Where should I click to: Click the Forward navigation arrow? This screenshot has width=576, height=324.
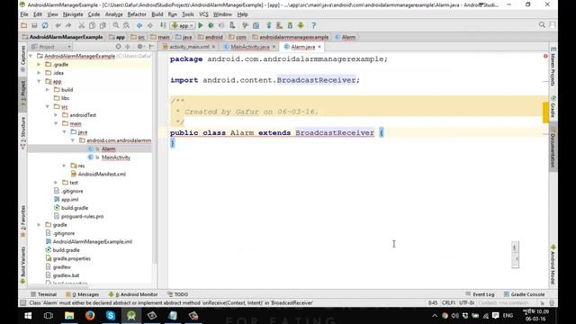(x=150, y=25)
